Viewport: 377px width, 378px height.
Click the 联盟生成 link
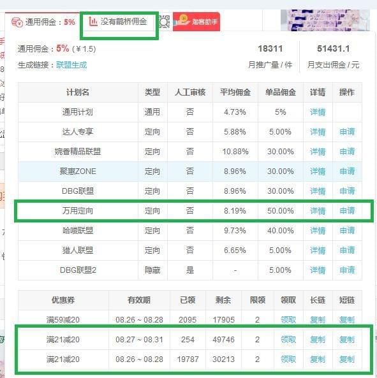(71, 65)
